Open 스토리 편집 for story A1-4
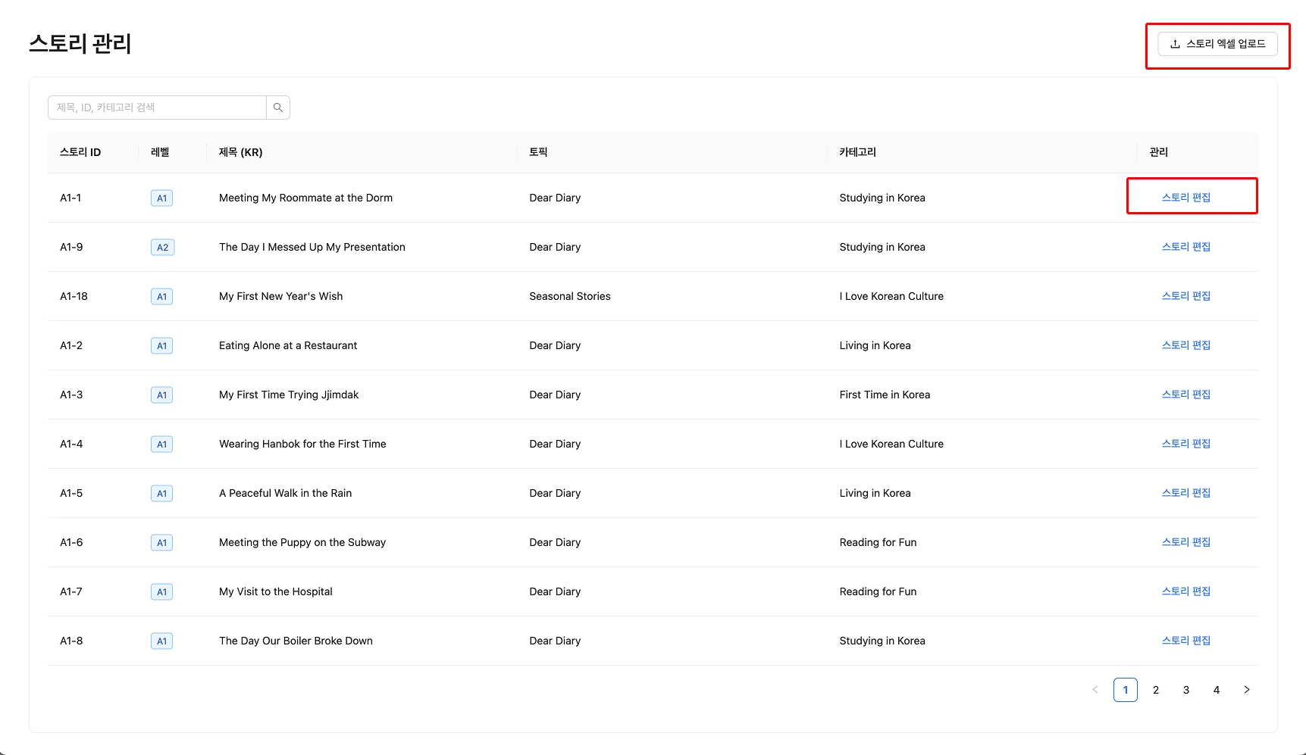The width and height of the screenshot is (1306, 755). click(1186, 444)
